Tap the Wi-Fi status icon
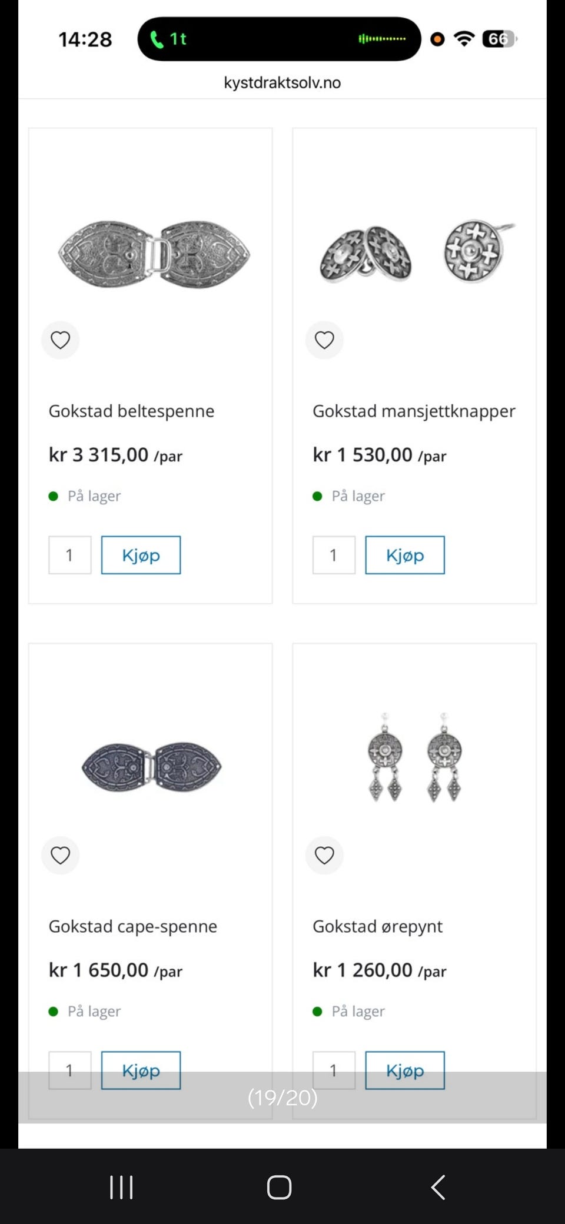This screenshot has height=1224, width=565. pyautogui.click(x=464, y=39)
